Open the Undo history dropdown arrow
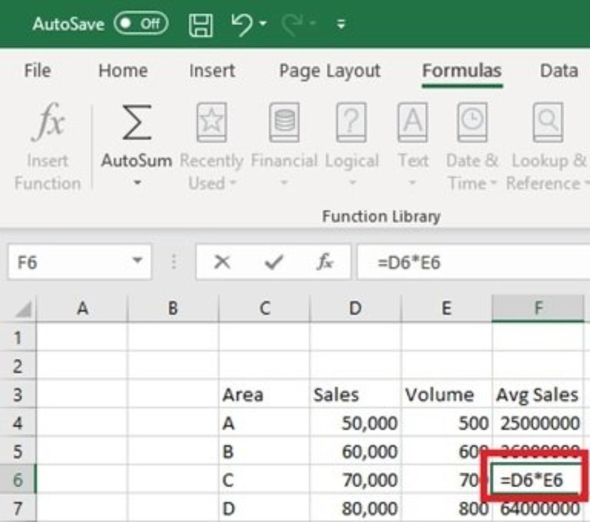The width and height of the screenshot is (590, 522). (x=263, y=24)
